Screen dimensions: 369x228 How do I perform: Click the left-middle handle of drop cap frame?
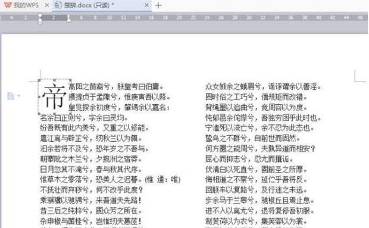[39, 97]
